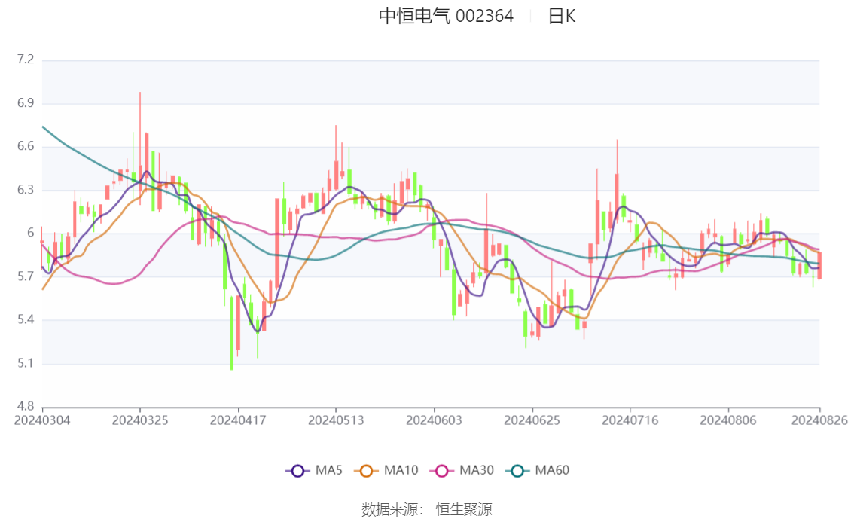
Task: Click the 日K label in title
Action: (x=562, y=16)
